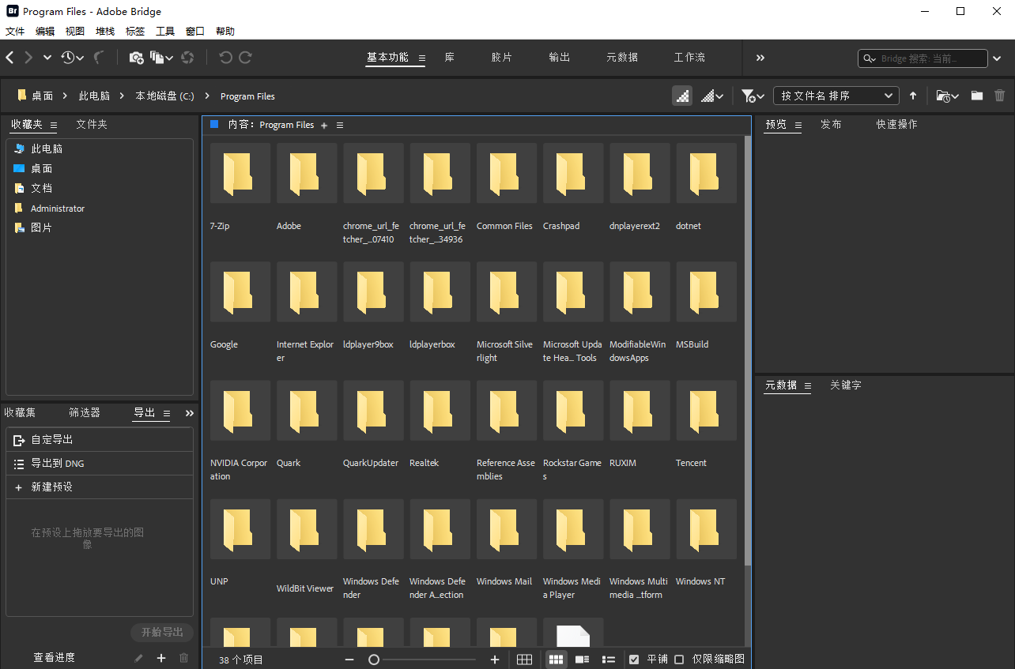Open the 按文件名 排序 dropdown
This screenshot has height=669, width=1015.
point(836,96)
